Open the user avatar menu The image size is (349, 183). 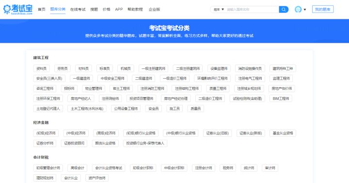[x=298, y=9]
